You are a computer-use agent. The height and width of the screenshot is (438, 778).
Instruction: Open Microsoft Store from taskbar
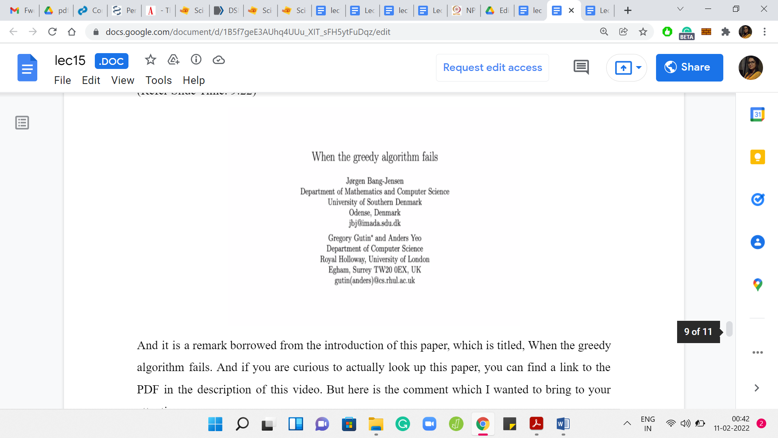point(349,424)
